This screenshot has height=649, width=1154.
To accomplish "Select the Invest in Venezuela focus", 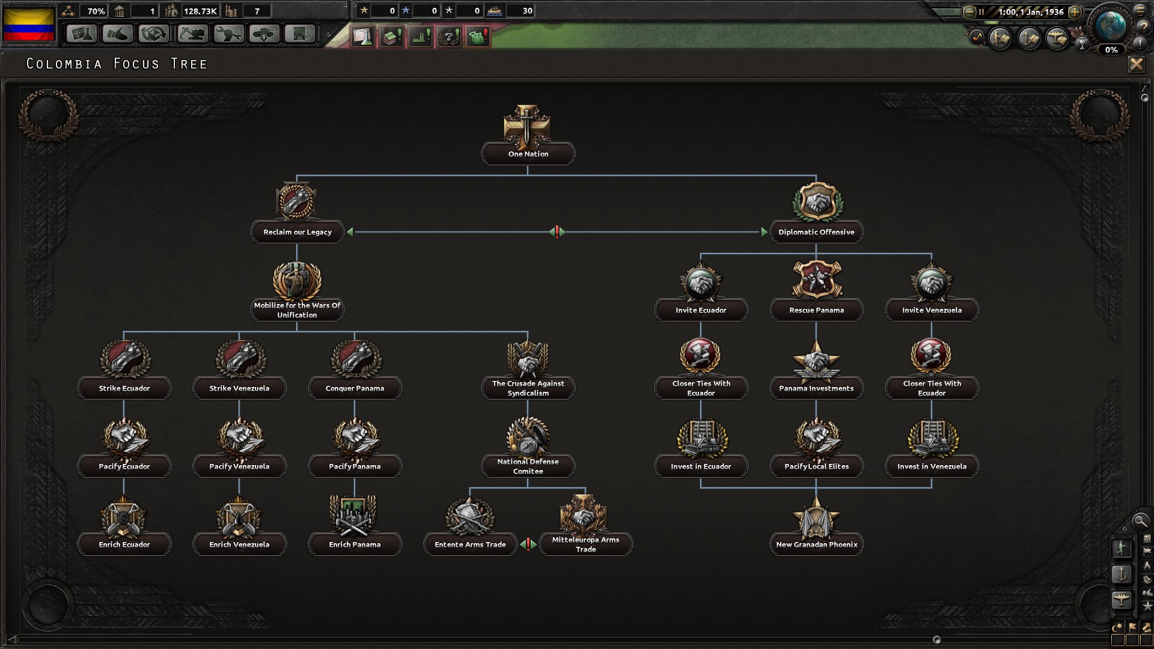I will click(932, 448).
